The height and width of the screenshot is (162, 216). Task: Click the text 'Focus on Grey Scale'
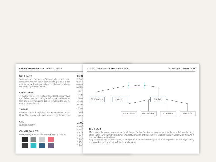click(28, 134)
